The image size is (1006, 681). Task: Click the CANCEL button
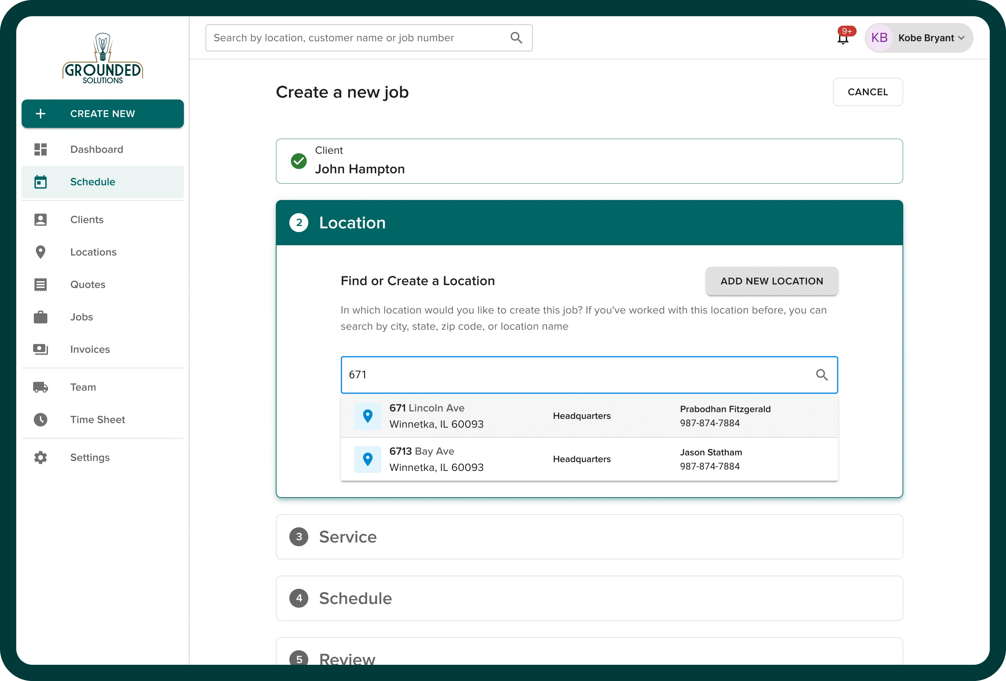868,92
